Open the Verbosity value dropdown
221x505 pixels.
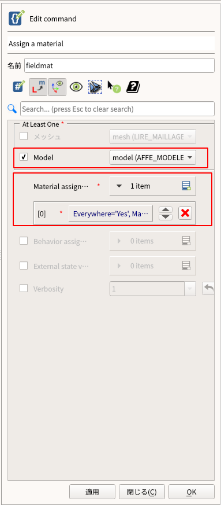pyautogui.click(x=190, y=289)
